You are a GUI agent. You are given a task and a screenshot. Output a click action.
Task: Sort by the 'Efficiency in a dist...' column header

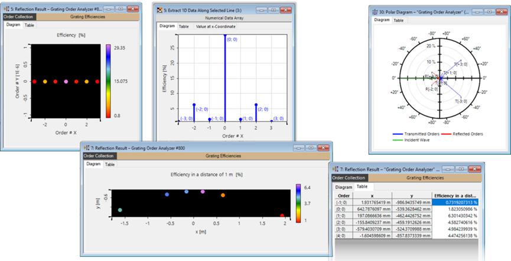(x=454, y=195)
